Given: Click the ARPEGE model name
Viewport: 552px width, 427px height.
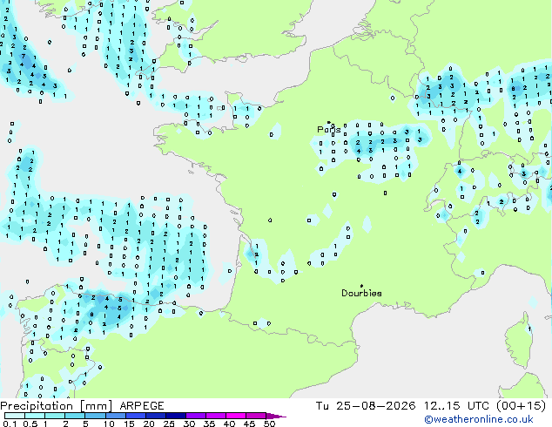Looking at the screenshot, I should pos(142,406).
